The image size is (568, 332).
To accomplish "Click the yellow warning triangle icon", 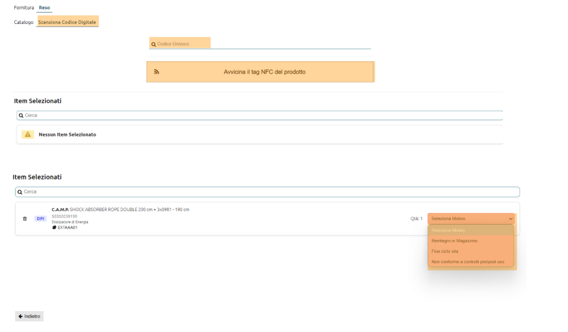I will [x=28, y=135].
